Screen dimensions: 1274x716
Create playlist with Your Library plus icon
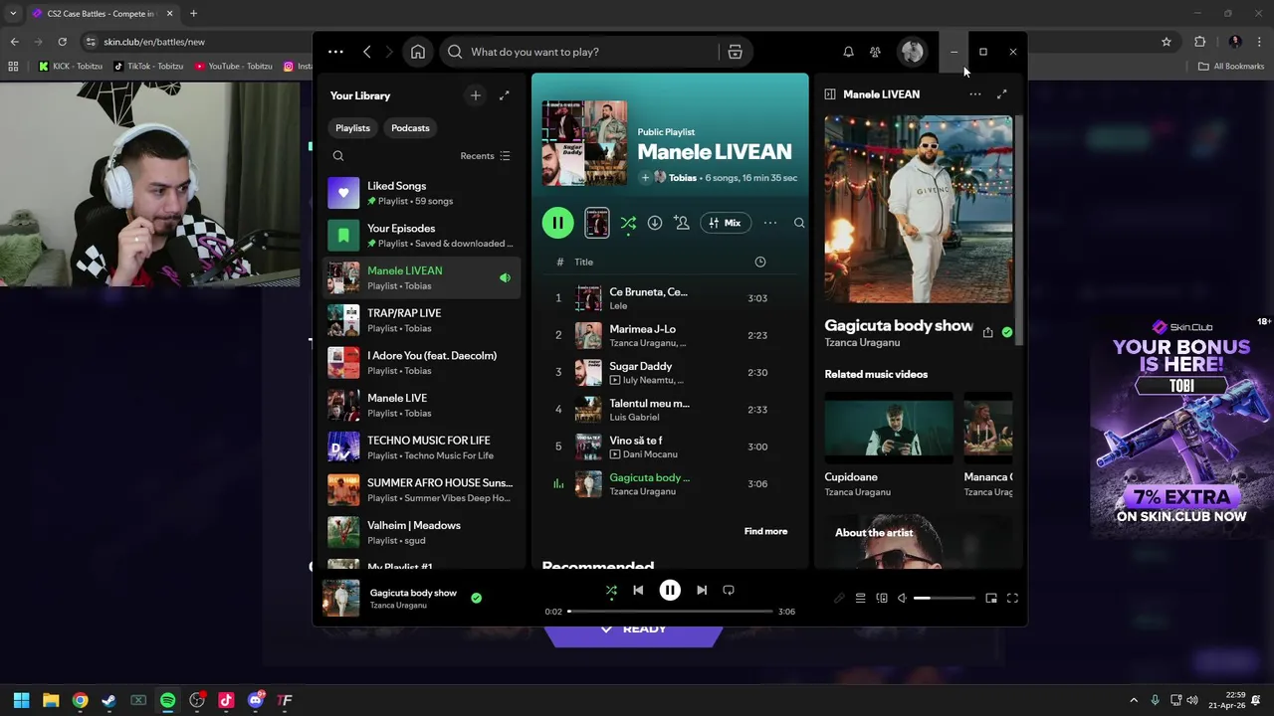(475, 95)
